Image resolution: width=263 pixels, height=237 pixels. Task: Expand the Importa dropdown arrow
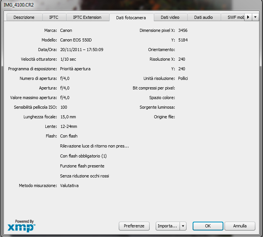pos(183,226)
